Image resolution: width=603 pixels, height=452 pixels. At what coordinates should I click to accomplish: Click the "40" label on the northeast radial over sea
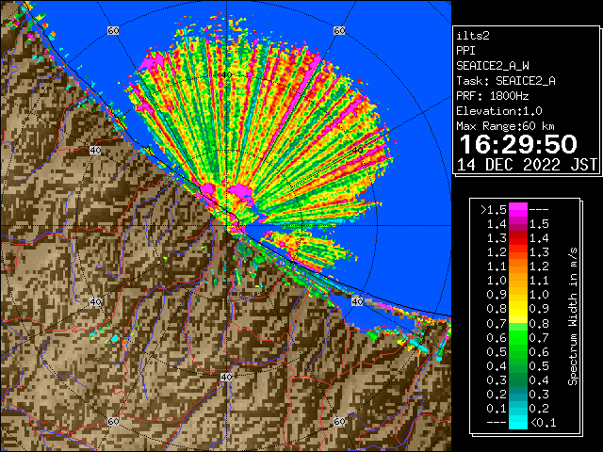[x=358, y=151]
